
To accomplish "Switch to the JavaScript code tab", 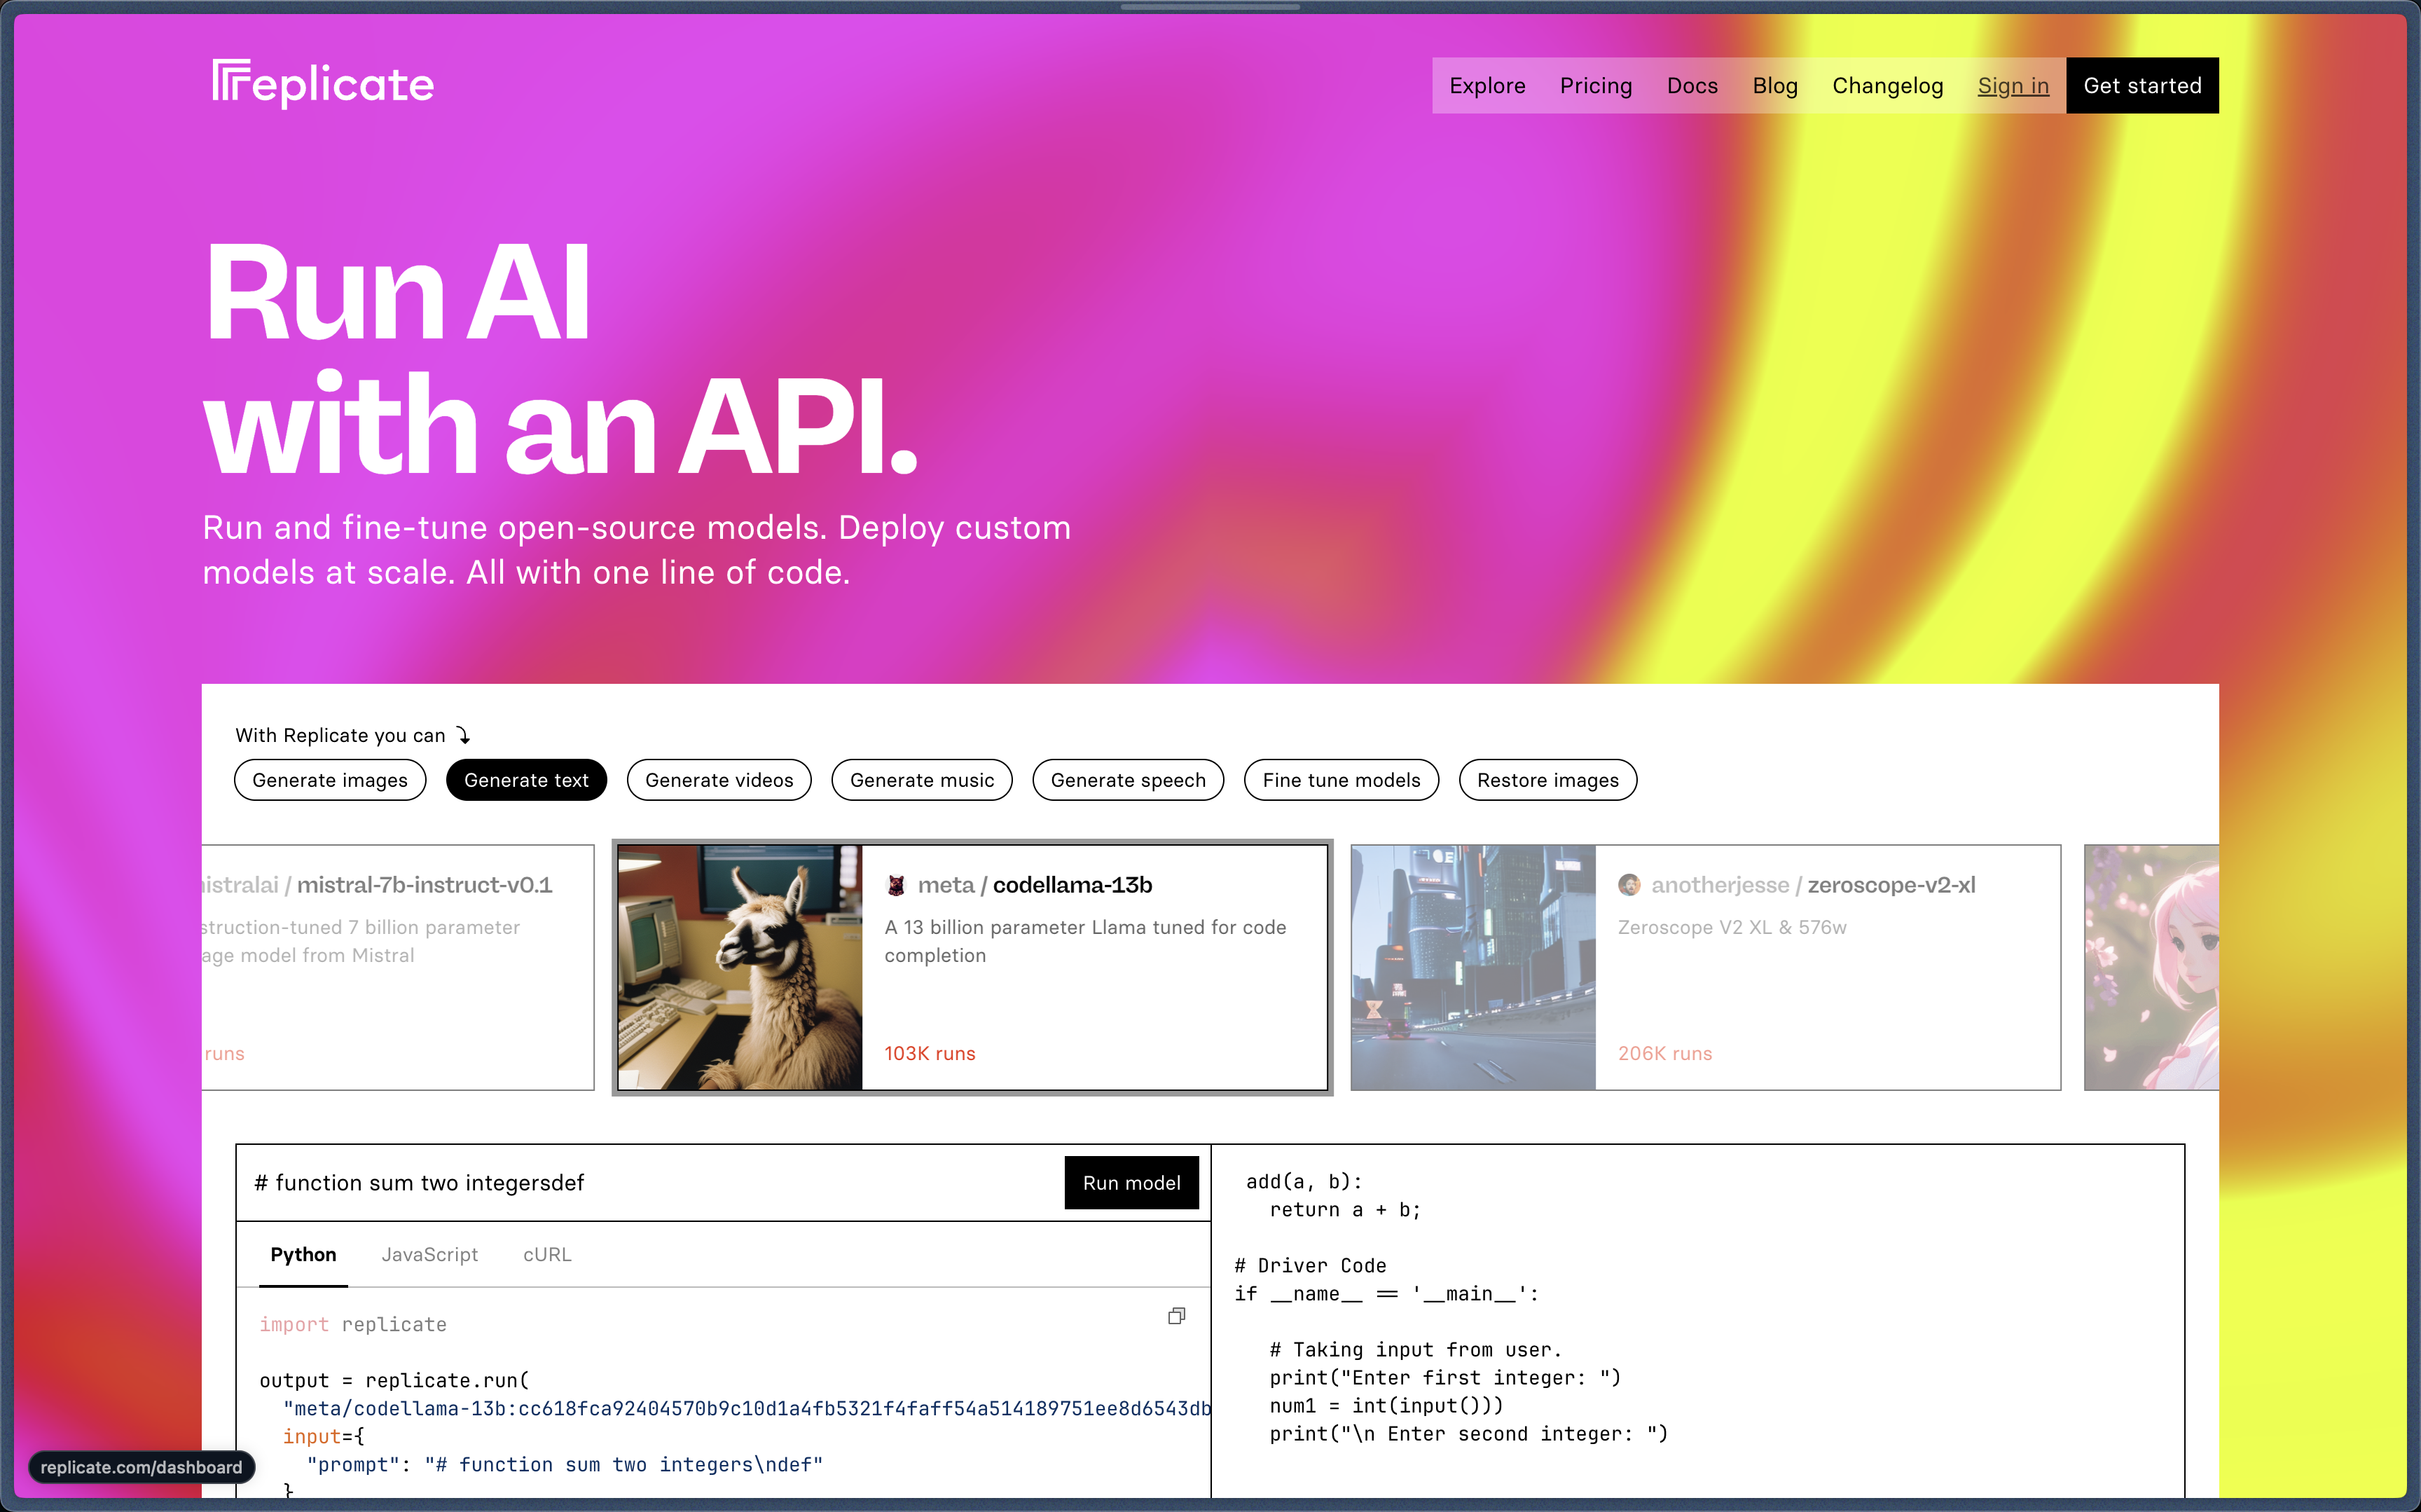I will (x=430, y=1254).
